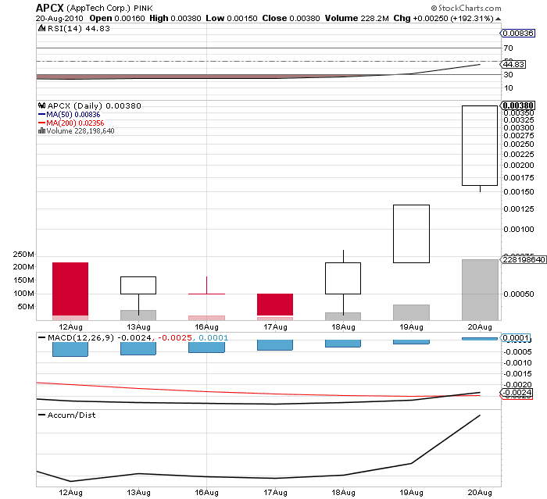Click the Volume 228,198,640 legend text
This screenshot has width=547, height=499.
coord(80,130)
